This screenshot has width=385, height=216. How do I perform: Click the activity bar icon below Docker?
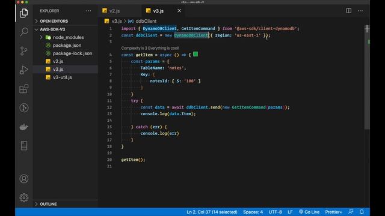[x=24, y=146]
